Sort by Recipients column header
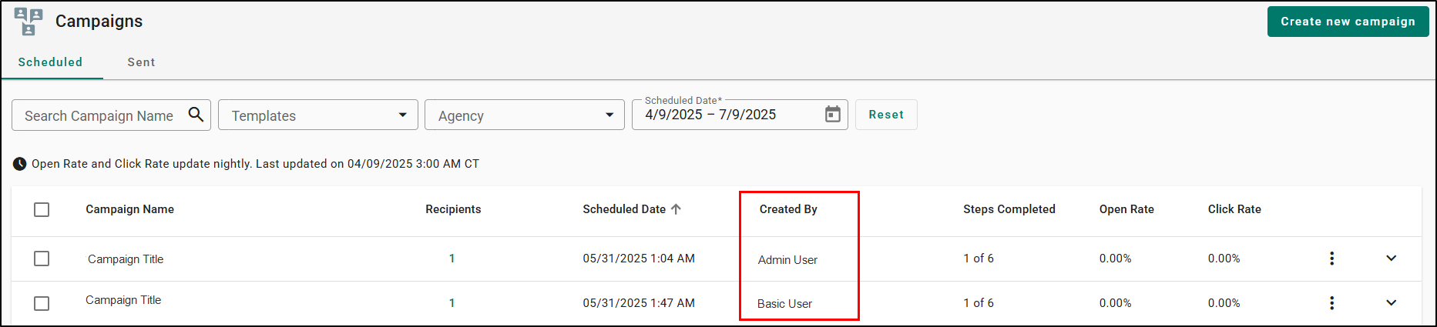 453,209
